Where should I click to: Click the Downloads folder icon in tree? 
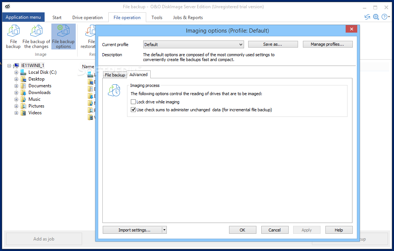tap(23, 93)
